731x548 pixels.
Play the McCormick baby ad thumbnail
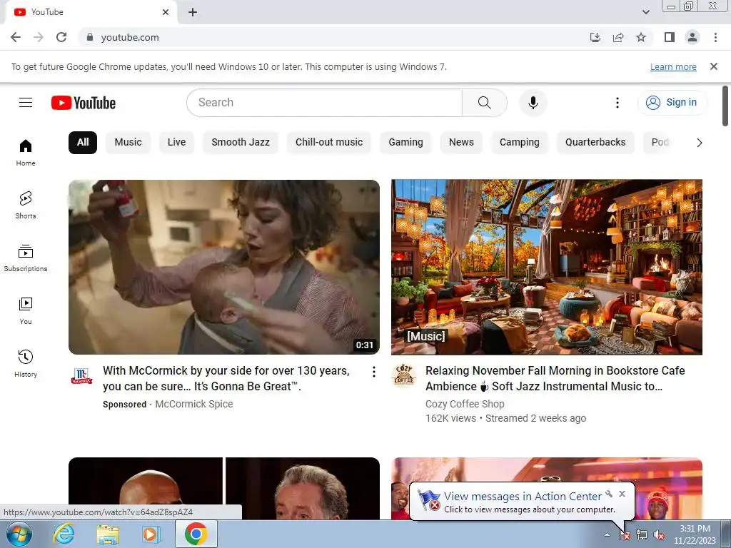(x=223, y=267)
